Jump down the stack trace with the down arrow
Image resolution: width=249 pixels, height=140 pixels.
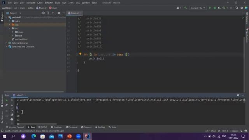pos(12,105)
